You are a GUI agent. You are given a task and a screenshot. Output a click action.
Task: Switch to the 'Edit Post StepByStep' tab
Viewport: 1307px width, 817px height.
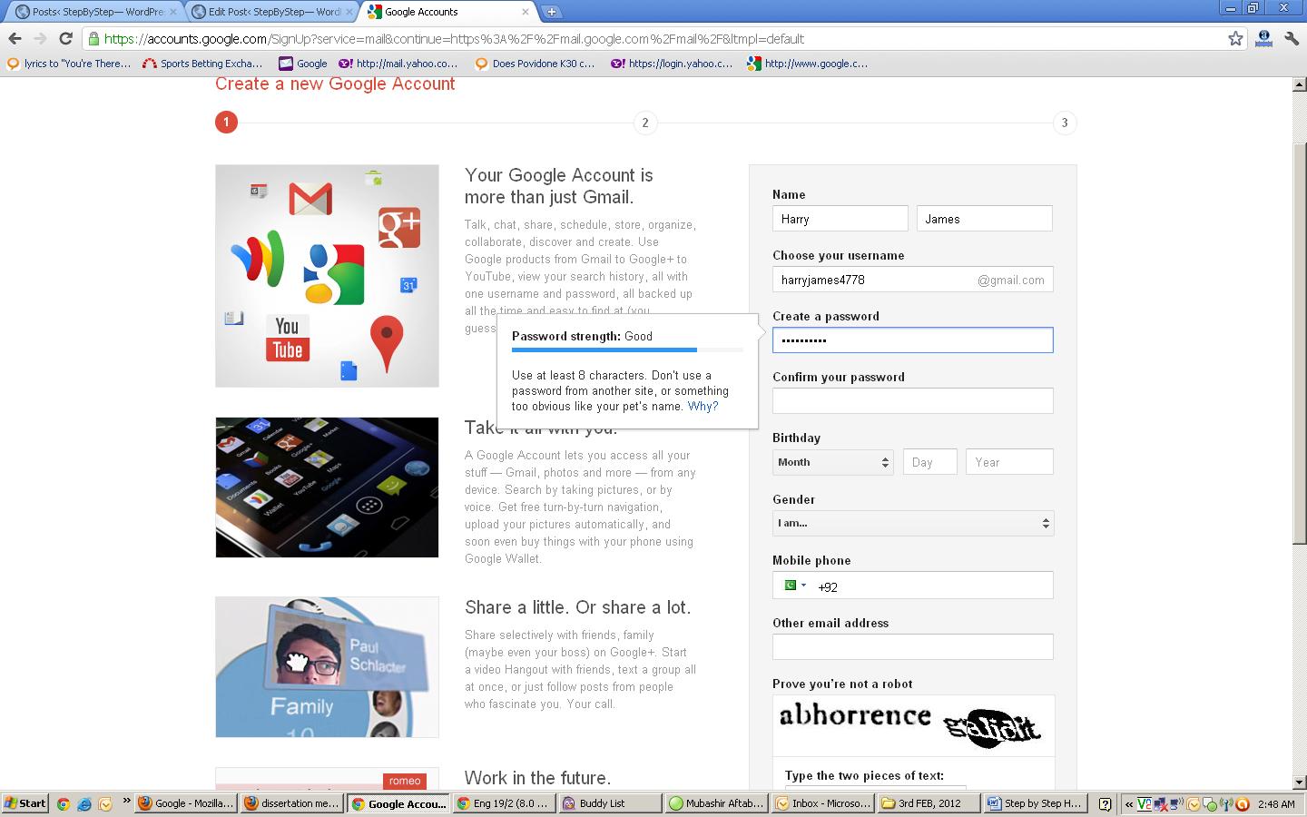tap(272, 12)
